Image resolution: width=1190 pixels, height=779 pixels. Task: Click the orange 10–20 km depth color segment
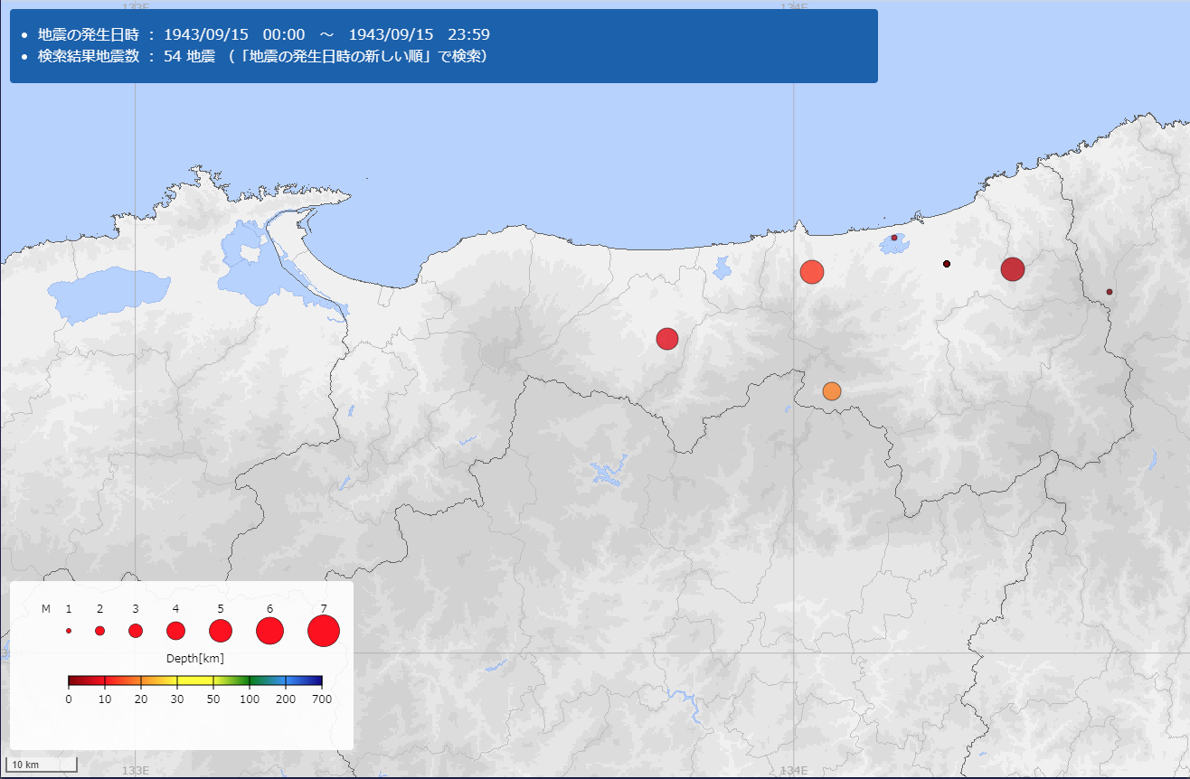(x=123, y=680)
